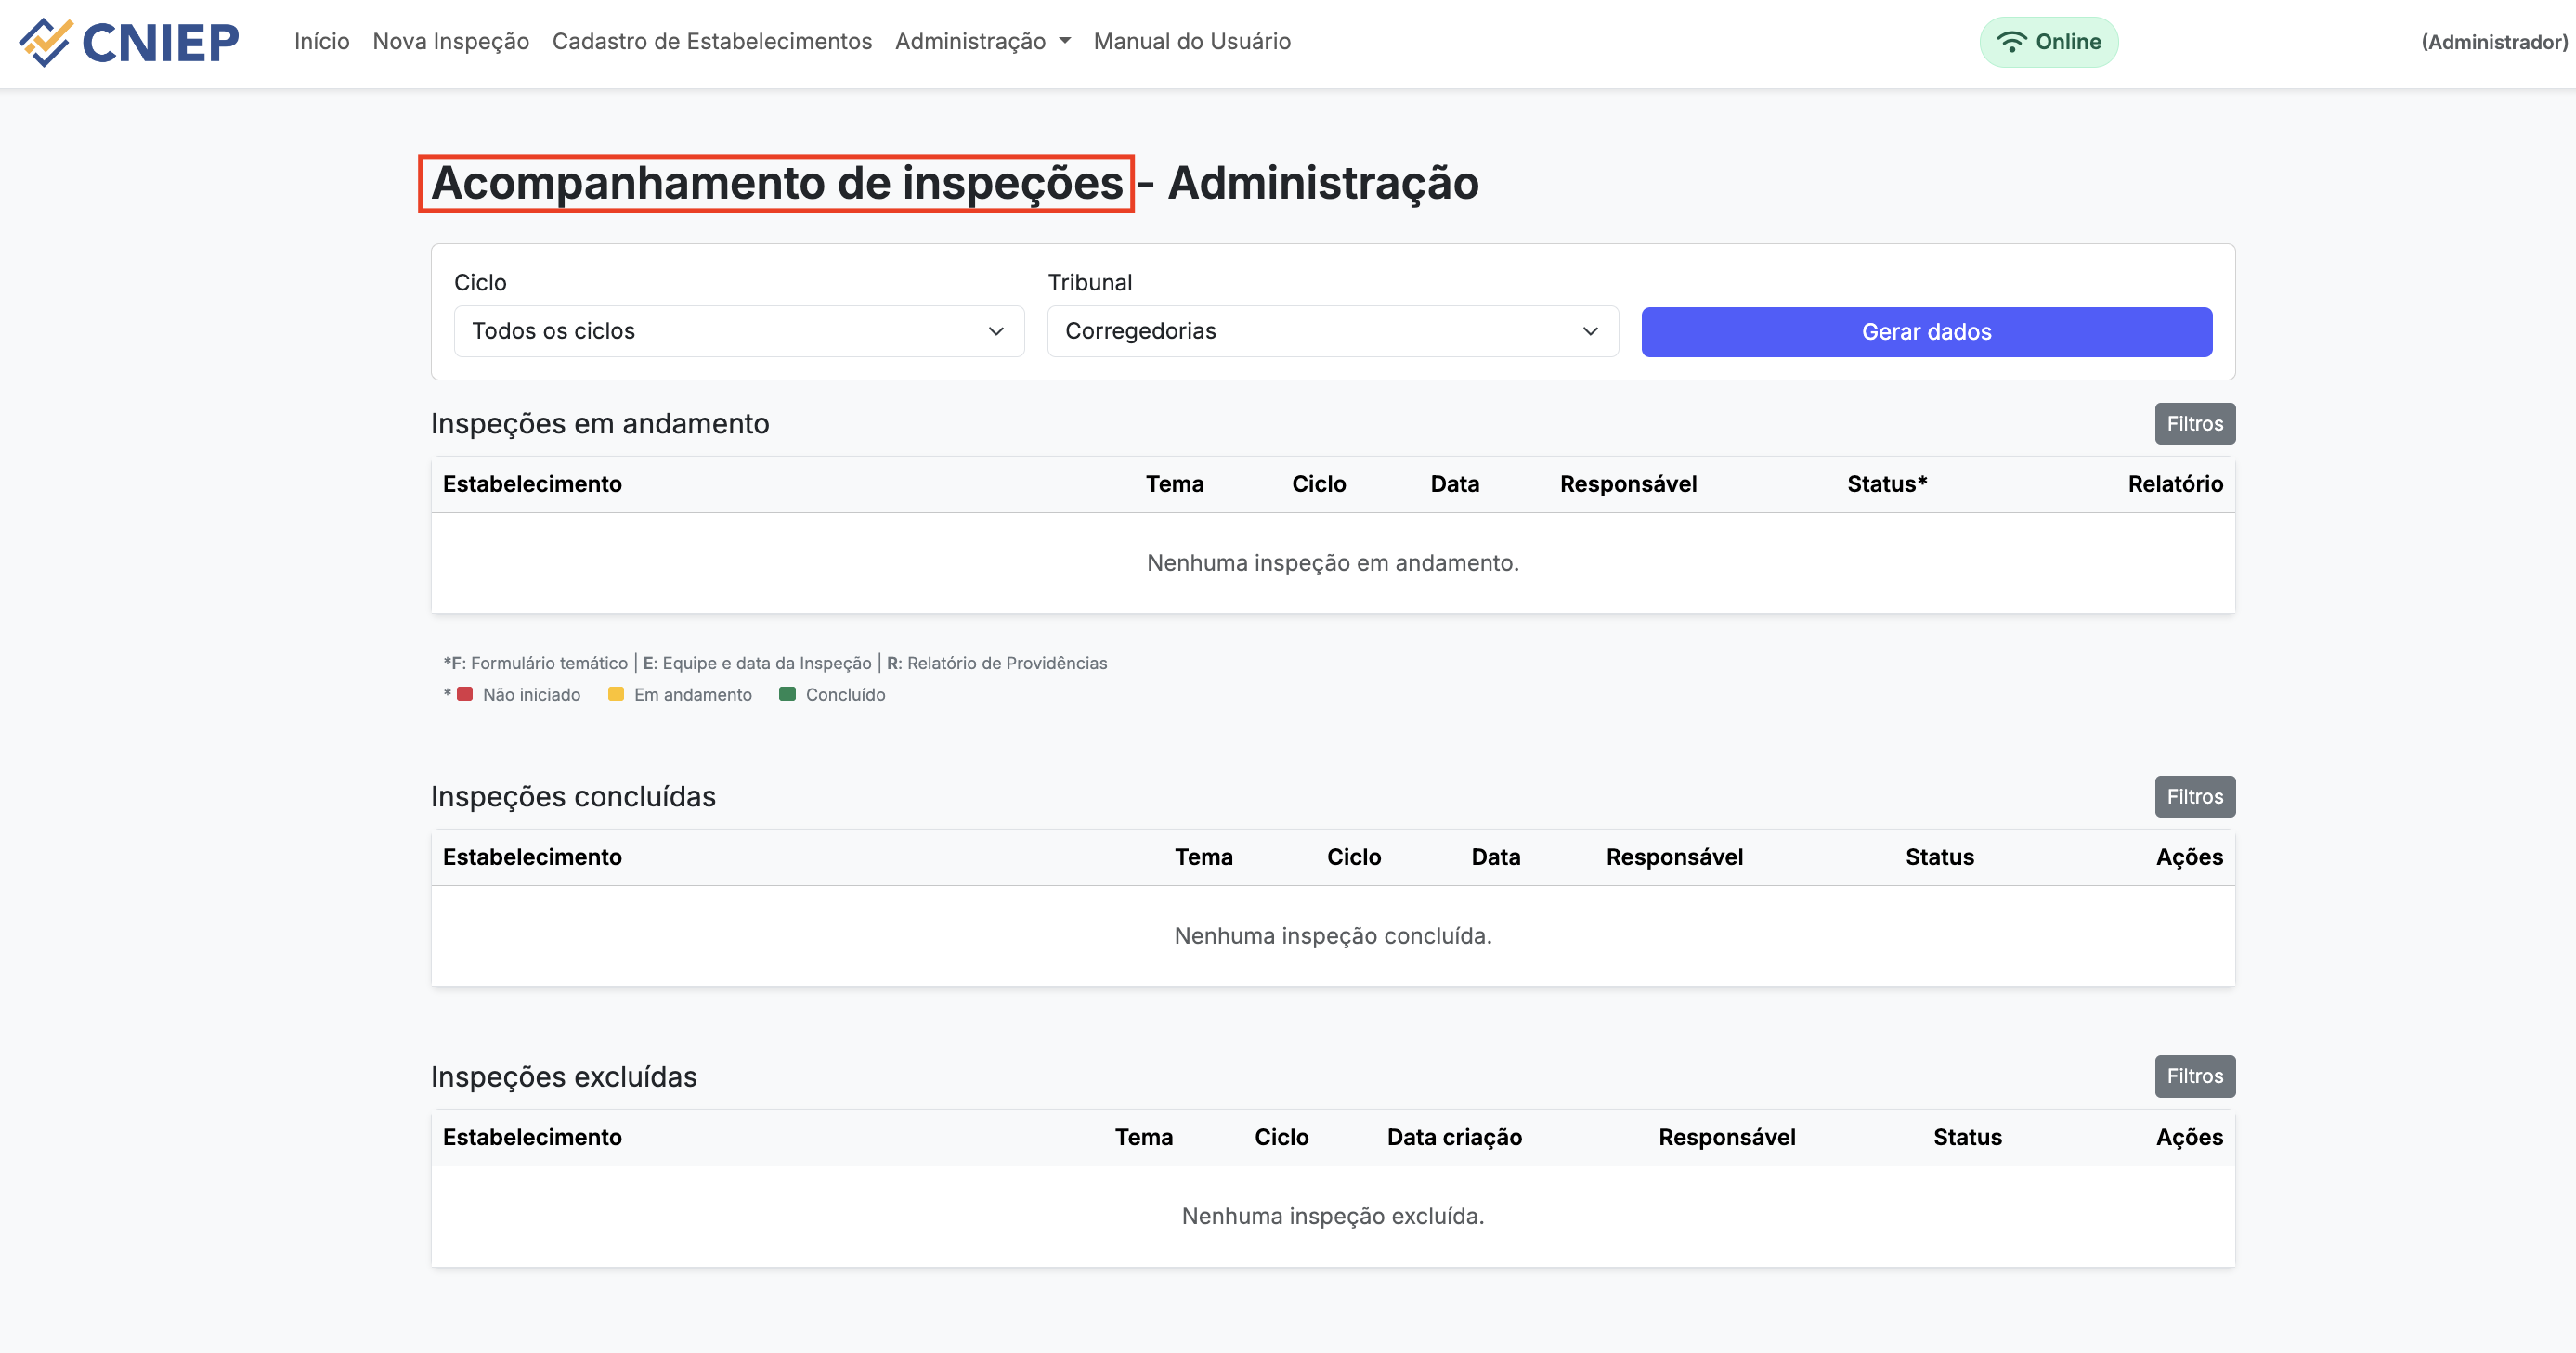Screen dimensions: 2576x1353
Task: Click the (Administrador) user label
Action: [x=2493, y=42]
